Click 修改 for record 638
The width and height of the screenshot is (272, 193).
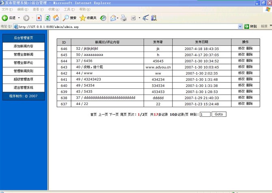[241, 98]
